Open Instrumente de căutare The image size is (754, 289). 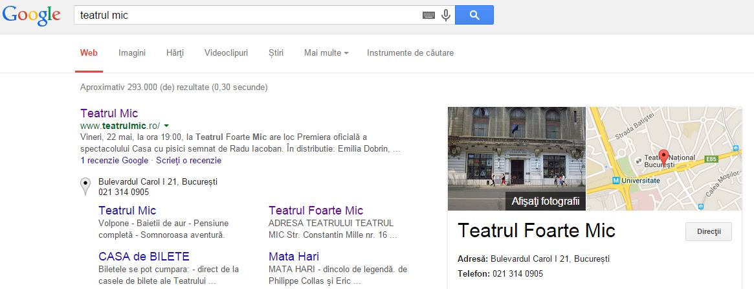pyautogui.click(x=410, y=53)
